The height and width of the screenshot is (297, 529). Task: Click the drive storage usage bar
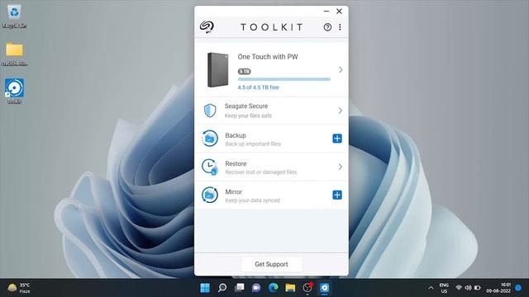[284, 79]
